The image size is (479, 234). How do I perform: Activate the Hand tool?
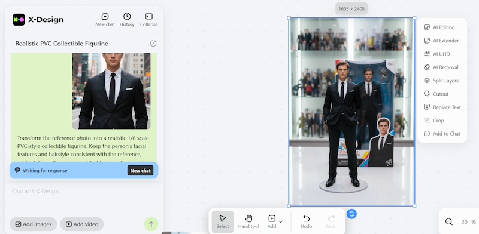pos(248,221)
